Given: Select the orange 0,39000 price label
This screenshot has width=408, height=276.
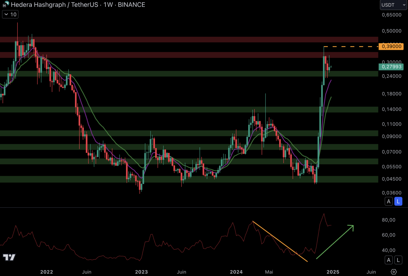Looking at the screenshot, I should click(391, 47).
